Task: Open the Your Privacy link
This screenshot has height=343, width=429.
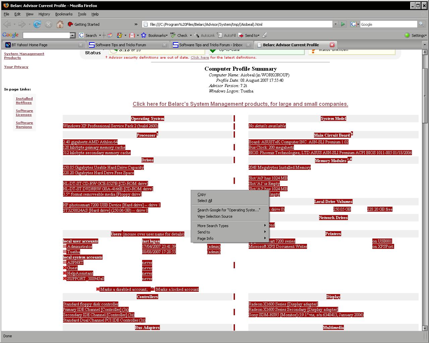Action: click(x=16, y=67)
